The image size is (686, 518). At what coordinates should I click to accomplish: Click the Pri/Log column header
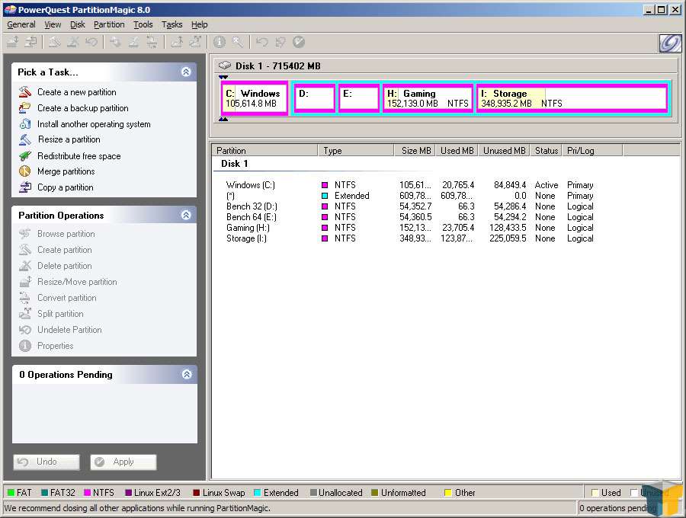pos(592,150)
